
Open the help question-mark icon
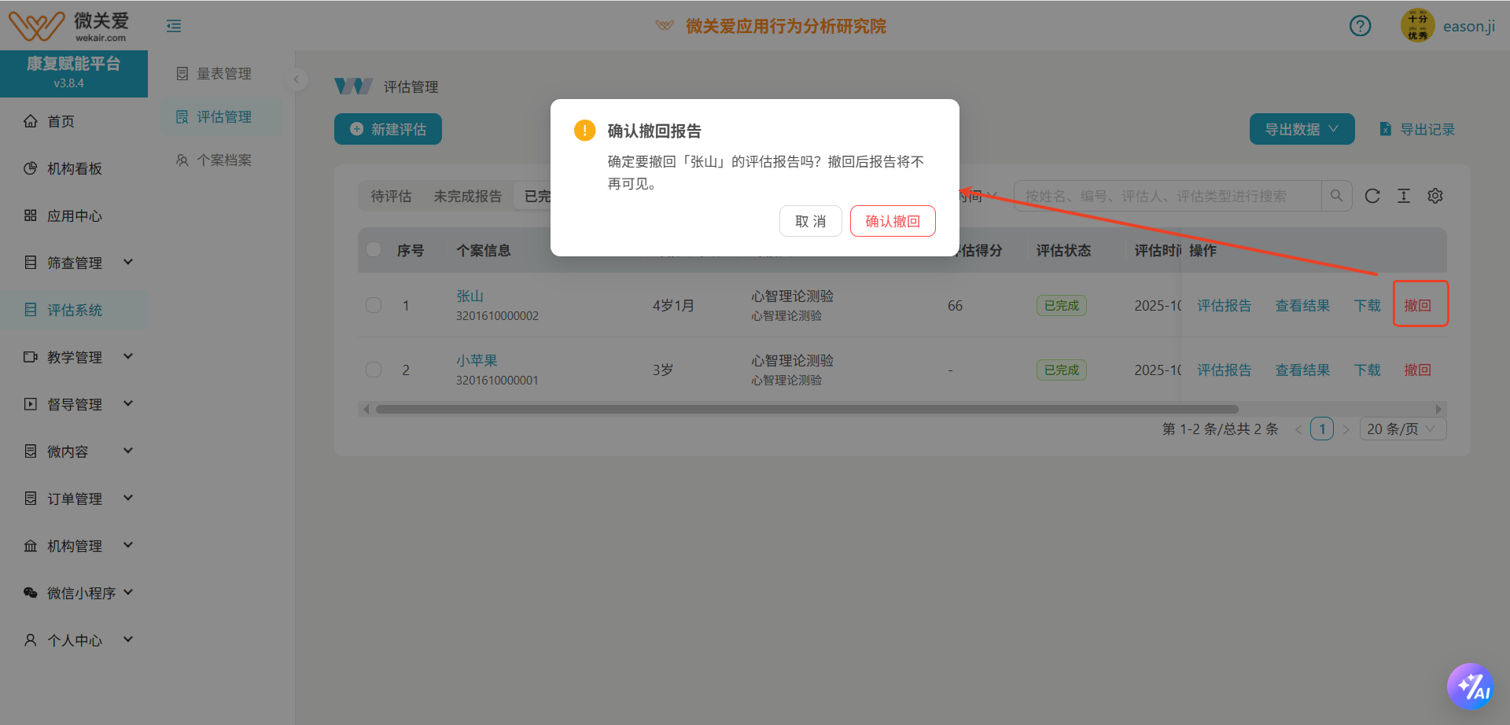tap(1361, 25)
